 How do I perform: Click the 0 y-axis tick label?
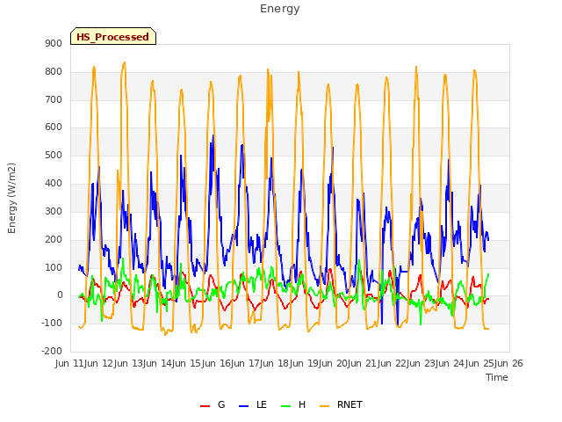point(60,295)
